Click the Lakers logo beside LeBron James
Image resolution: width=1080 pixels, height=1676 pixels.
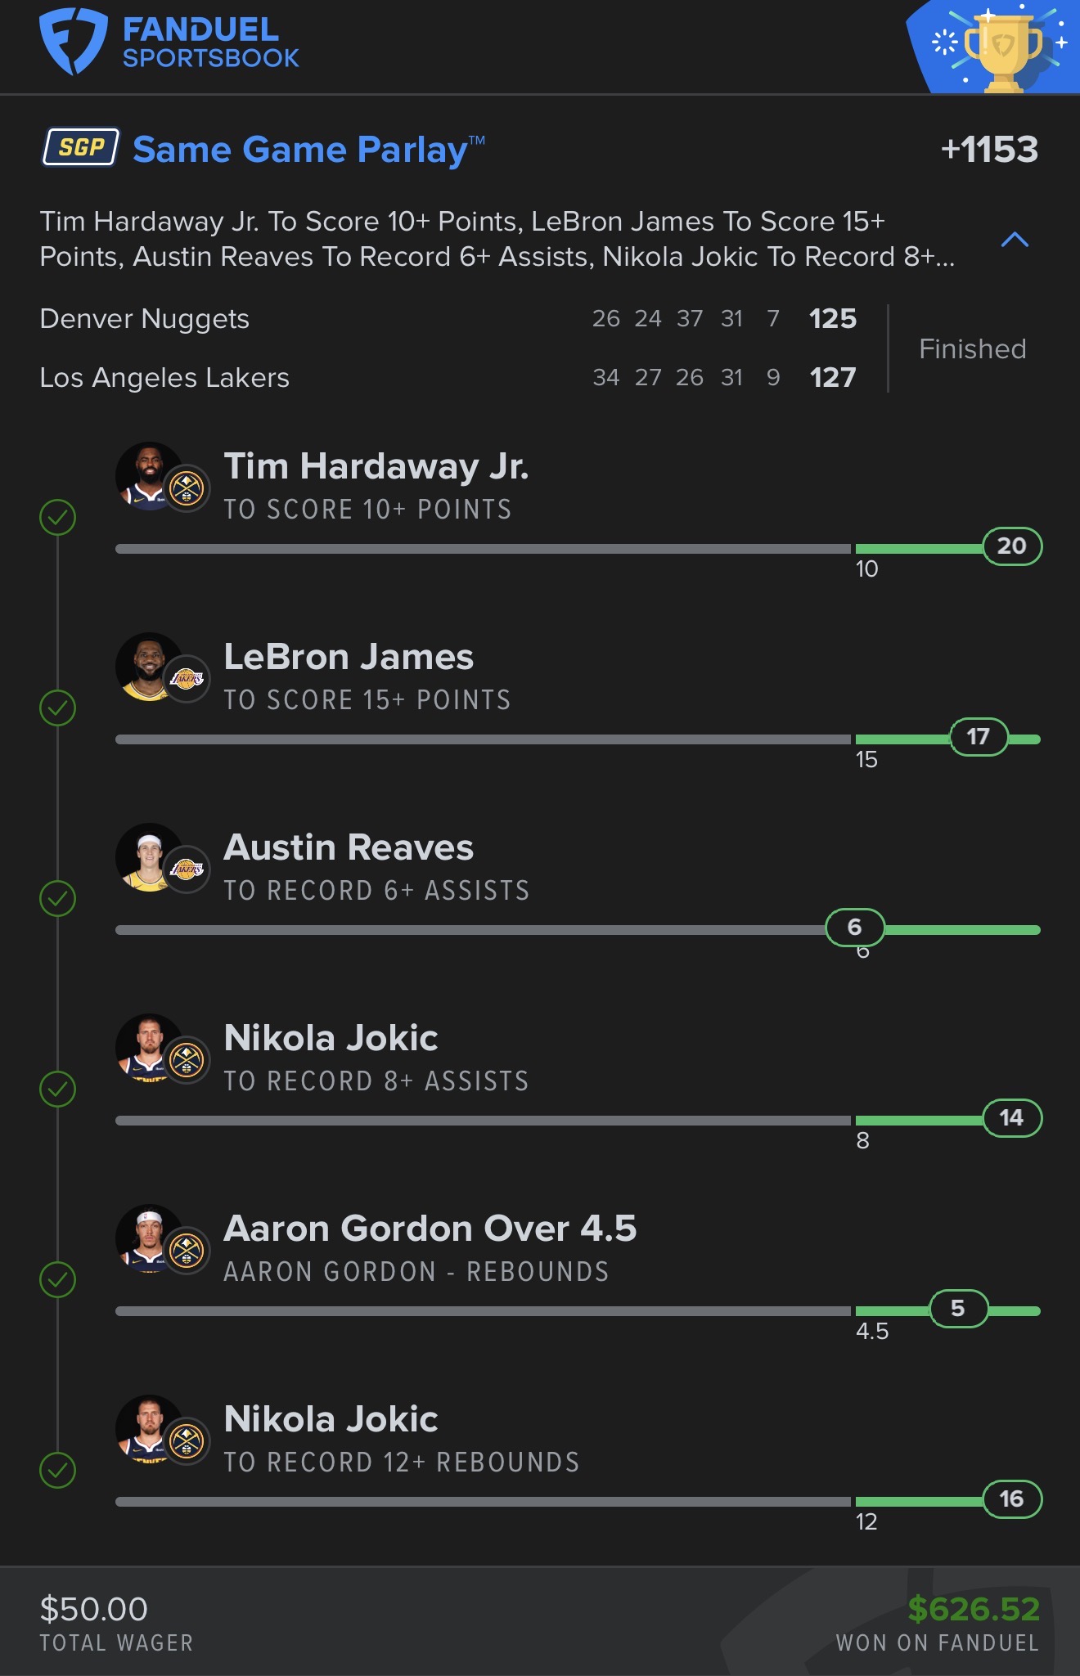pos(187,678)
